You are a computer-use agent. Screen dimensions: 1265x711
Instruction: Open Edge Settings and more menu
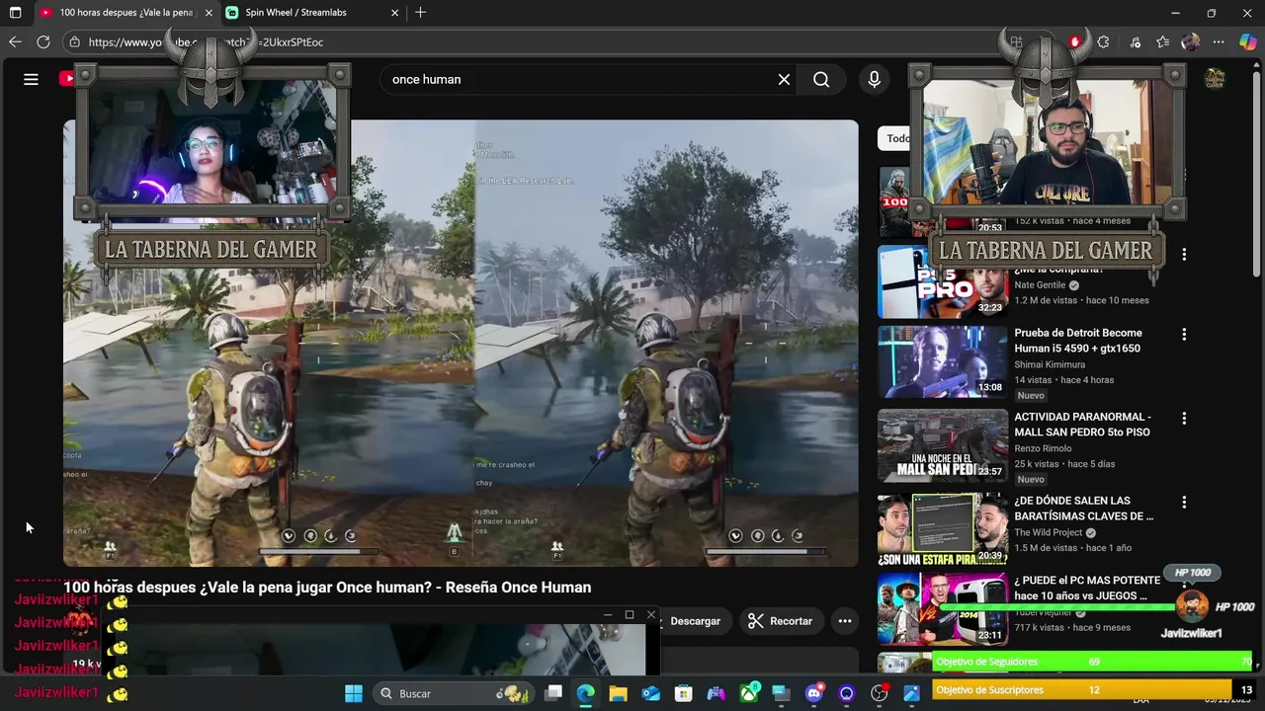[1220, 41]
